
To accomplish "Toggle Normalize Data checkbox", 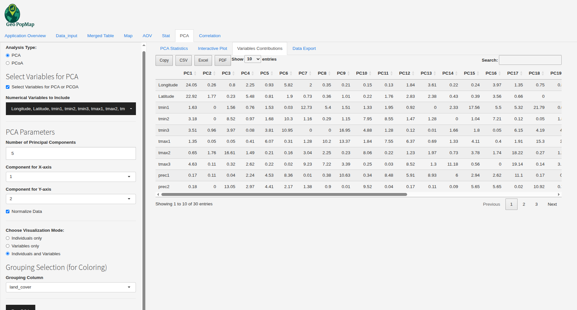I will [x=8, y=212].
